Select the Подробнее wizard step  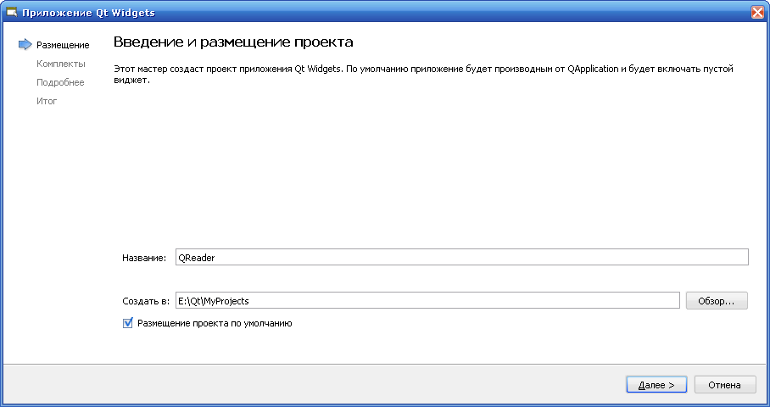coord(60,82)
